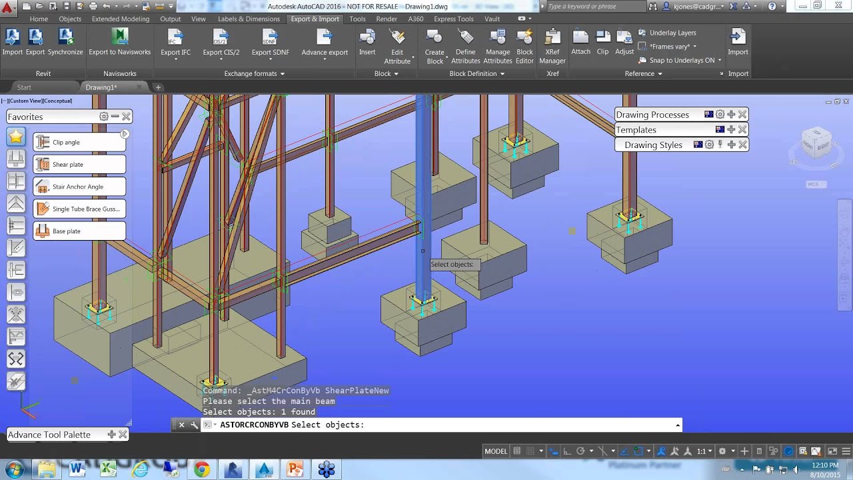Image resolution: width=853 pixels, height=480 pixels.
Task: Open Favorites palette settings gear
Action: tap(104, 117)
